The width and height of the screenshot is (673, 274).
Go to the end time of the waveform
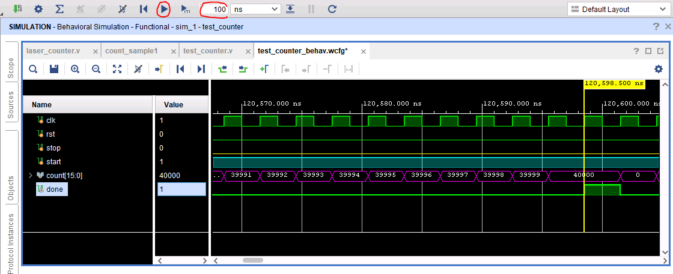point(201,70)
